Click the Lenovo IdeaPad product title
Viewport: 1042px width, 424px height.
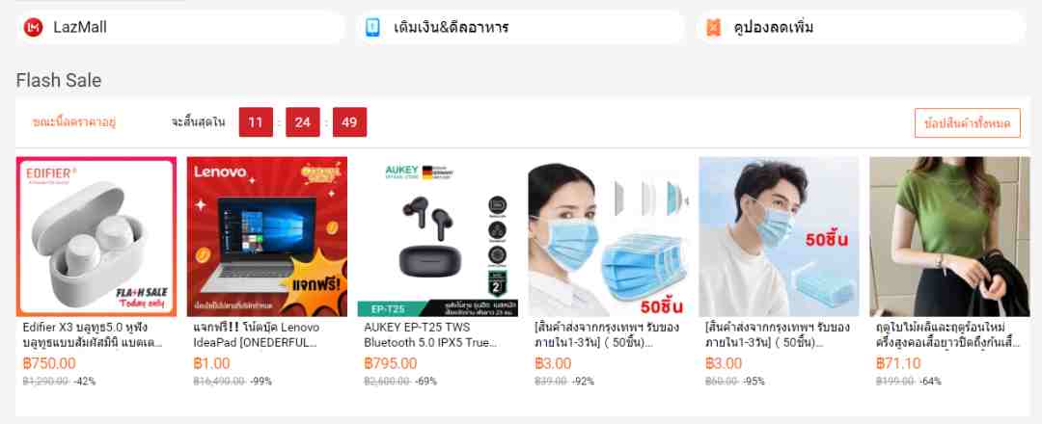pos(257,335)
